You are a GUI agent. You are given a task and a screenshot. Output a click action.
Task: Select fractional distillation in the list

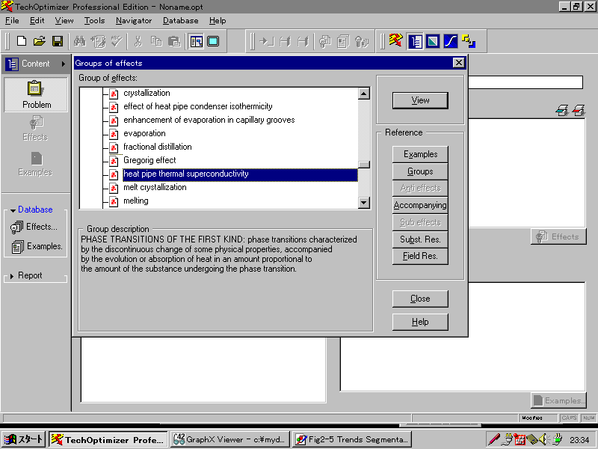[x=158, y=147]
